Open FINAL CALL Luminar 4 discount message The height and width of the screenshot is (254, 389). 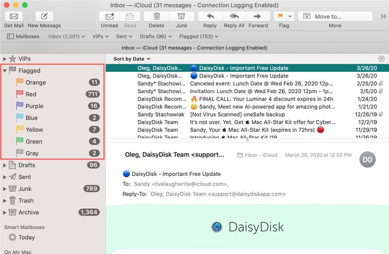247,99
